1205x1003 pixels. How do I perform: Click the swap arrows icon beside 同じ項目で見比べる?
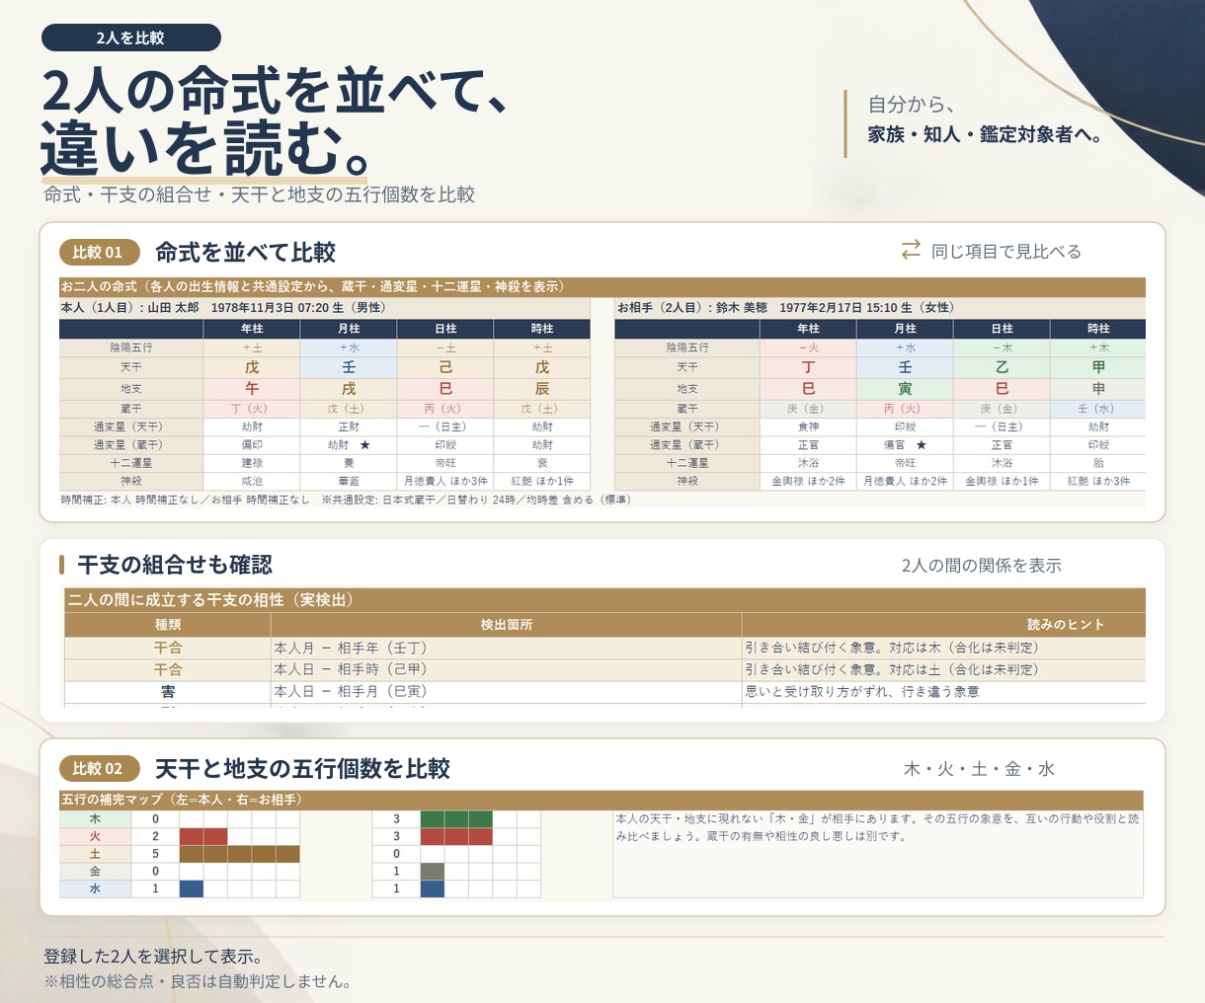[x=911, y=251]
